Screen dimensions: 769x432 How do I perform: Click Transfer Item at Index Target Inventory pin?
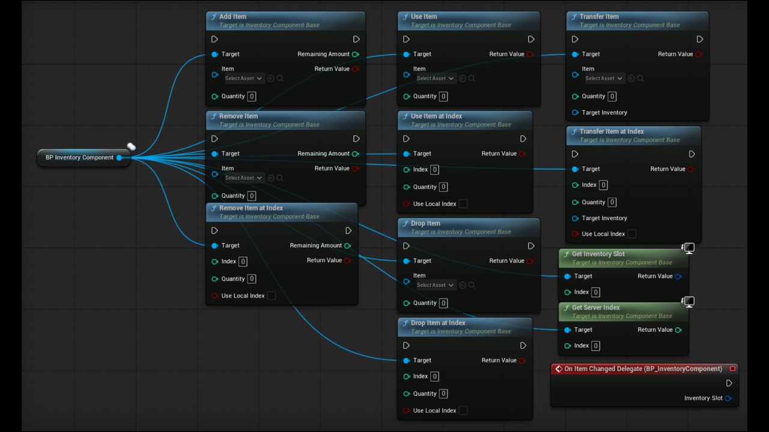(575, 218)
